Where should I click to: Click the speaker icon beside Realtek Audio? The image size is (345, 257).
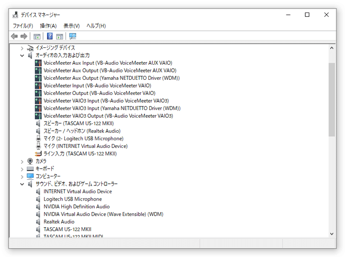(38, 222)
